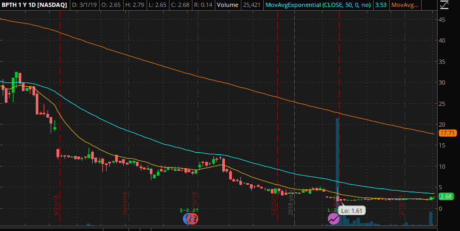Click the high price H: 2.79
Screen dimensions: 460x231
[x=135, y=5]
